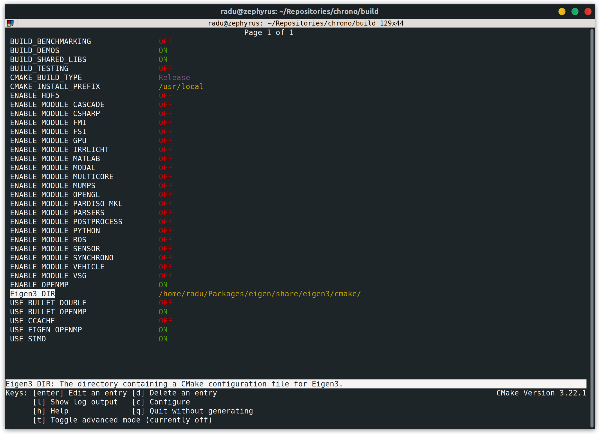Viewport: 600px width, 434px height.
Task: Select the ENABLE_MODULE_PYTHON entry
Action: tap(55, 231)
